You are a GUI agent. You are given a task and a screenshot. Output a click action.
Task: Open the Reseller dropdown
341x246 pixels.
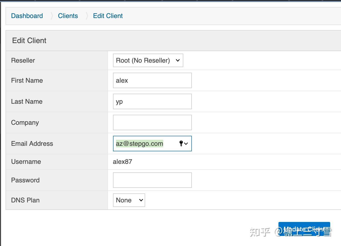click(148, 60)
